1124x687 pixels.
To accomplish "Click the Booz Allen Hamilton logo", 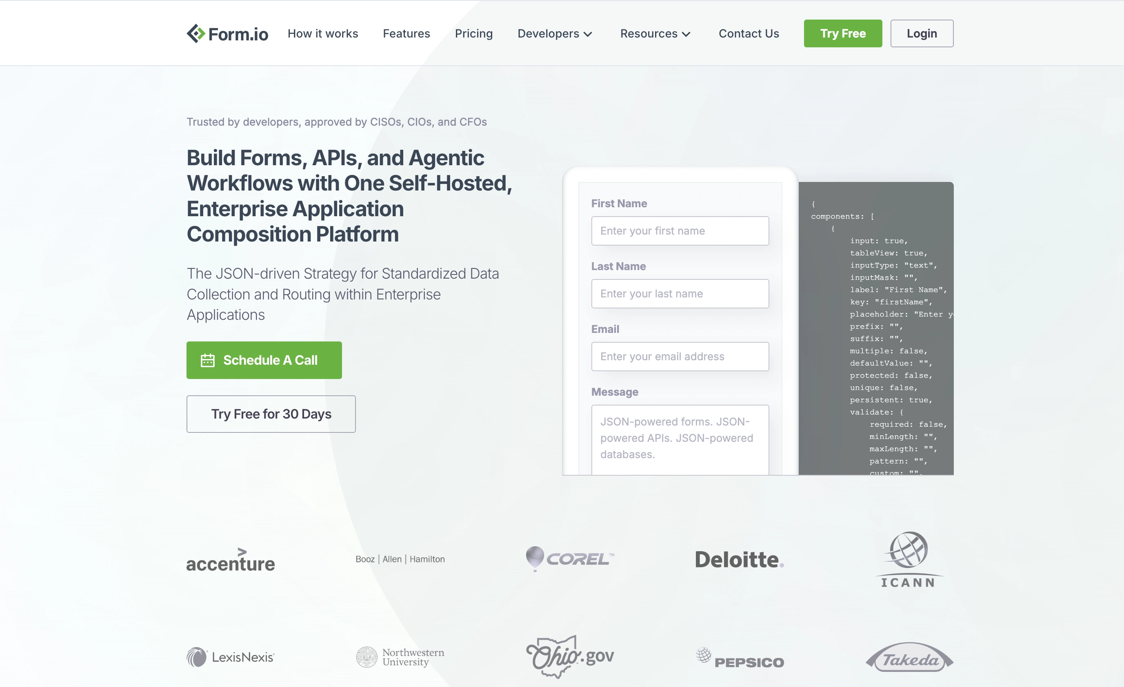I will (x=400, y=559).
